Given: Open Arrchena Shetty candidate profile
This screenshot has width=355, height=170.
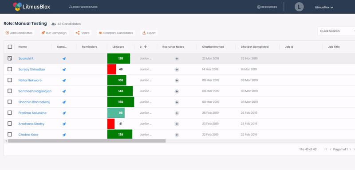Looking at the screenshot, I should pos(31,124).
